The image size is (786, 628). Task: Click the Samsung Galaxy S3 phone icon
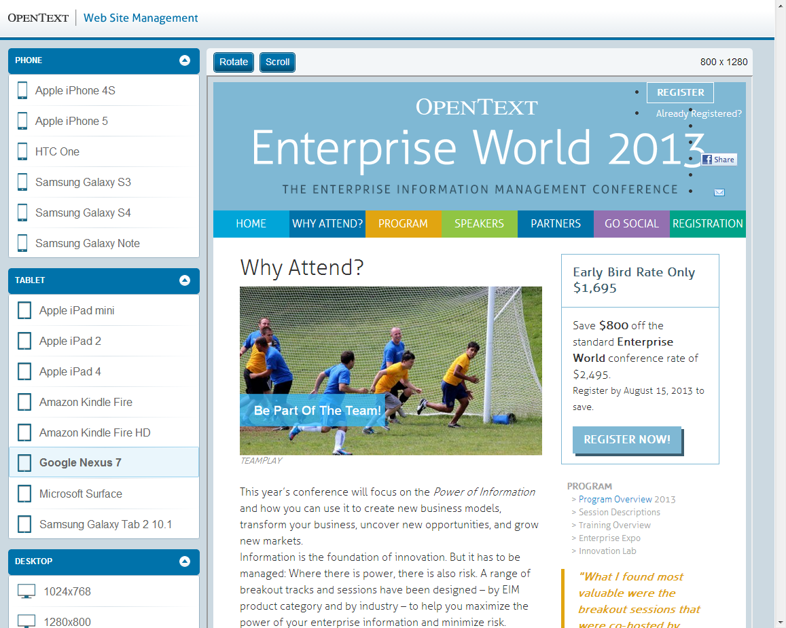click(22, 183)
